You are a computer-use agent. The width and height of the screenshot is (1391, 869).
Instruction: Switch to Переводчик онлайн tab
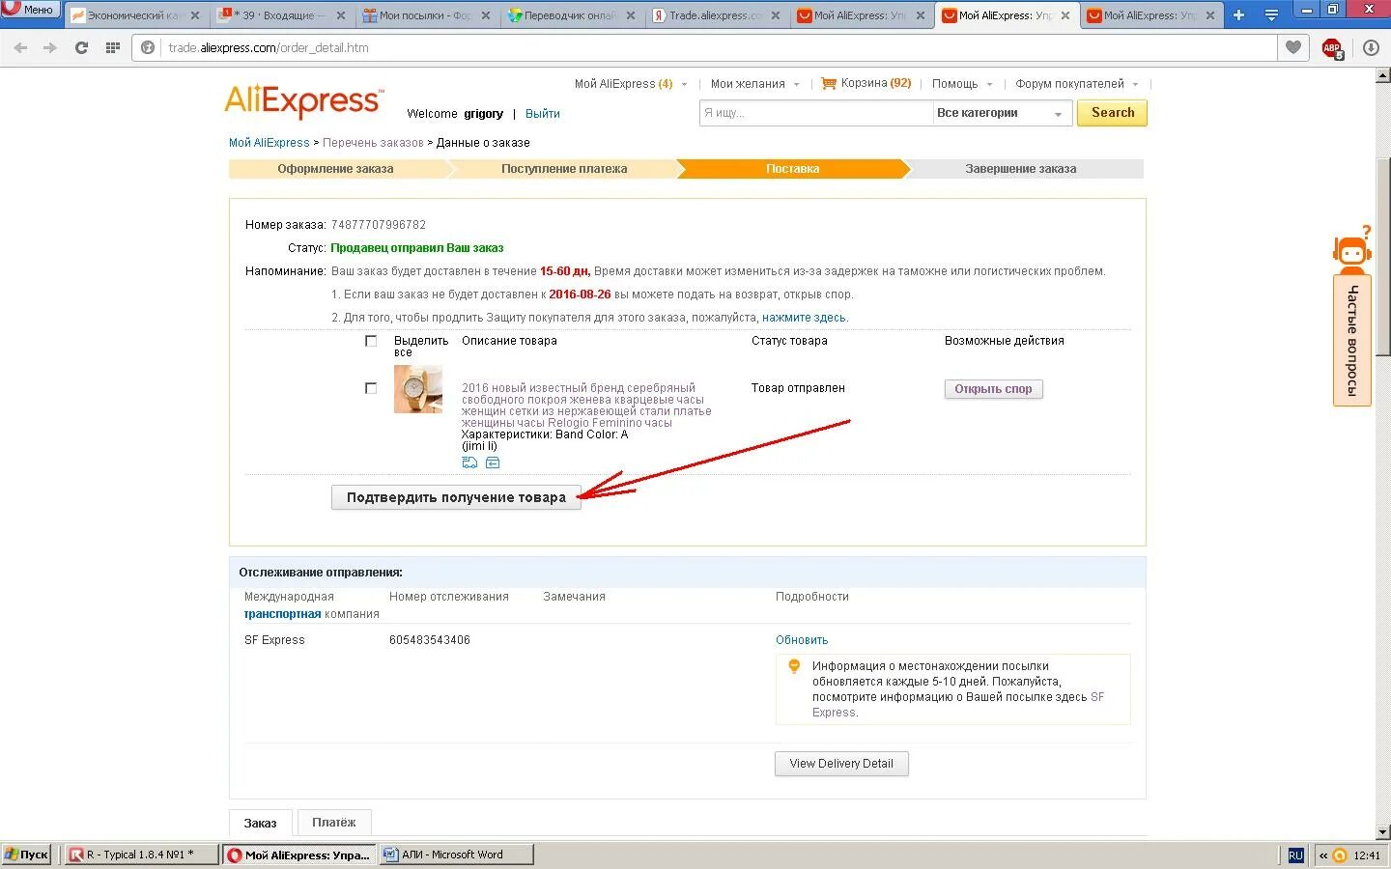[x=570, y=15]
